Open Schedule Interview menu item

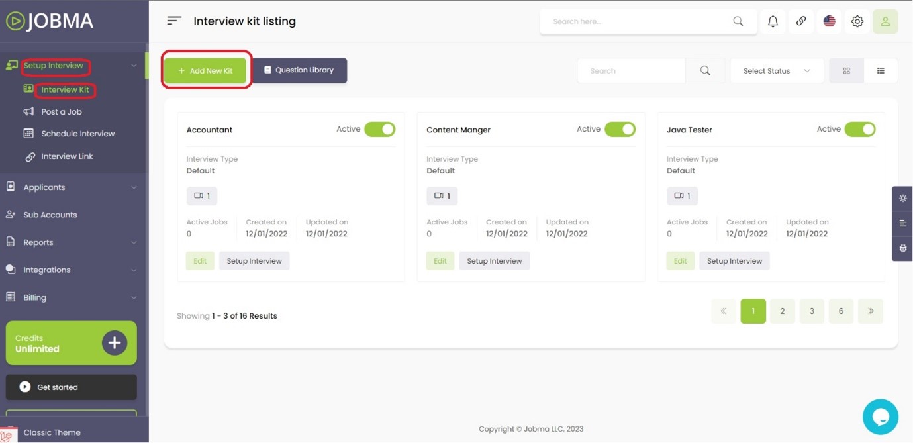pyautogui.click(x=78, y=134)
